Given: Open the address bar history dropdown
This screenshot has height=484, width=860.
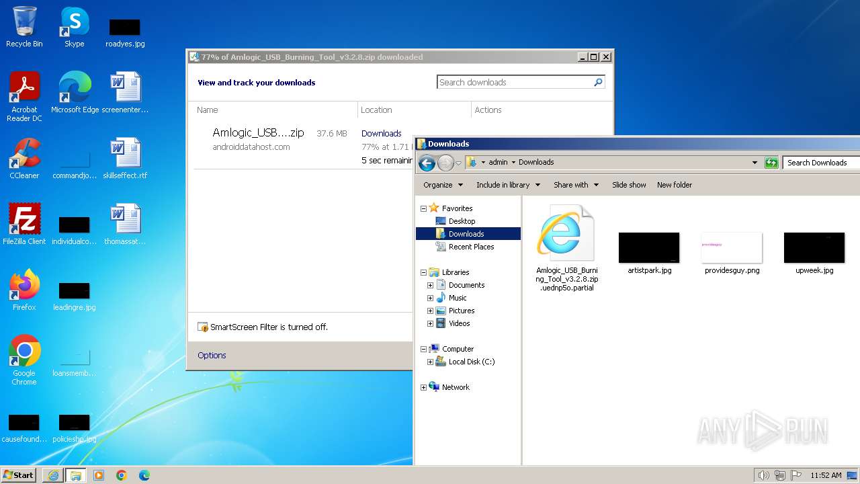Looking at the screenshot, I should pos(755,162).
